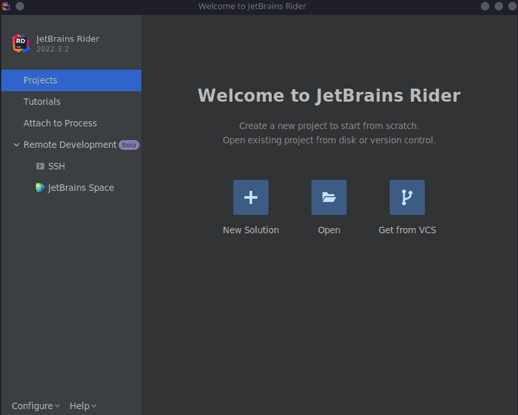Click the Get from VCS branch icon
518x415 pixels.
click(x=407, y=197)
